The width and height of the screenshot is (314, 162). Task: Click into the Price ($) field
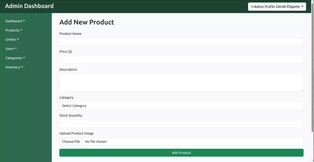click(x=181, y=60)
